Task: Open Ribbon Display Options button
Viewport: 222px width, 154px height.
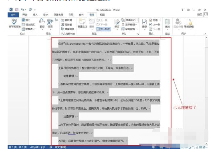Action: point(188,10)
